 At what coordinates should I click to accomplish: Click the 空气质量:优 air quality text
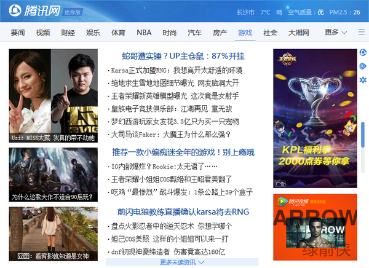(x=306, y=12)
